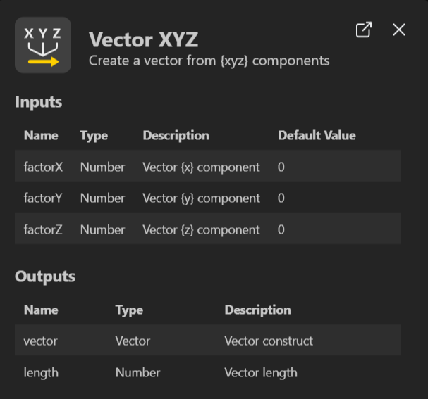
Task: Click the Inputs section heading
Action: click(39, 102)
